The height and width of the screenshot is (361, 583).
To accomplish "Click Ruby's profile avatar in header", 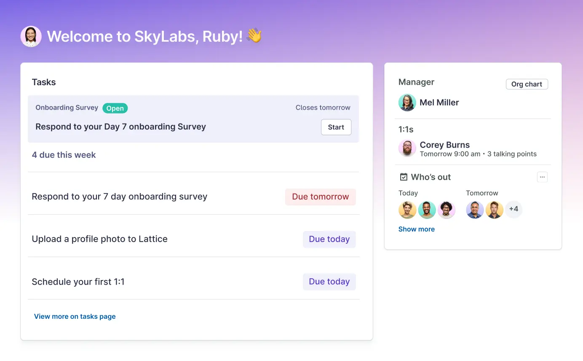I will pos(31,37).
